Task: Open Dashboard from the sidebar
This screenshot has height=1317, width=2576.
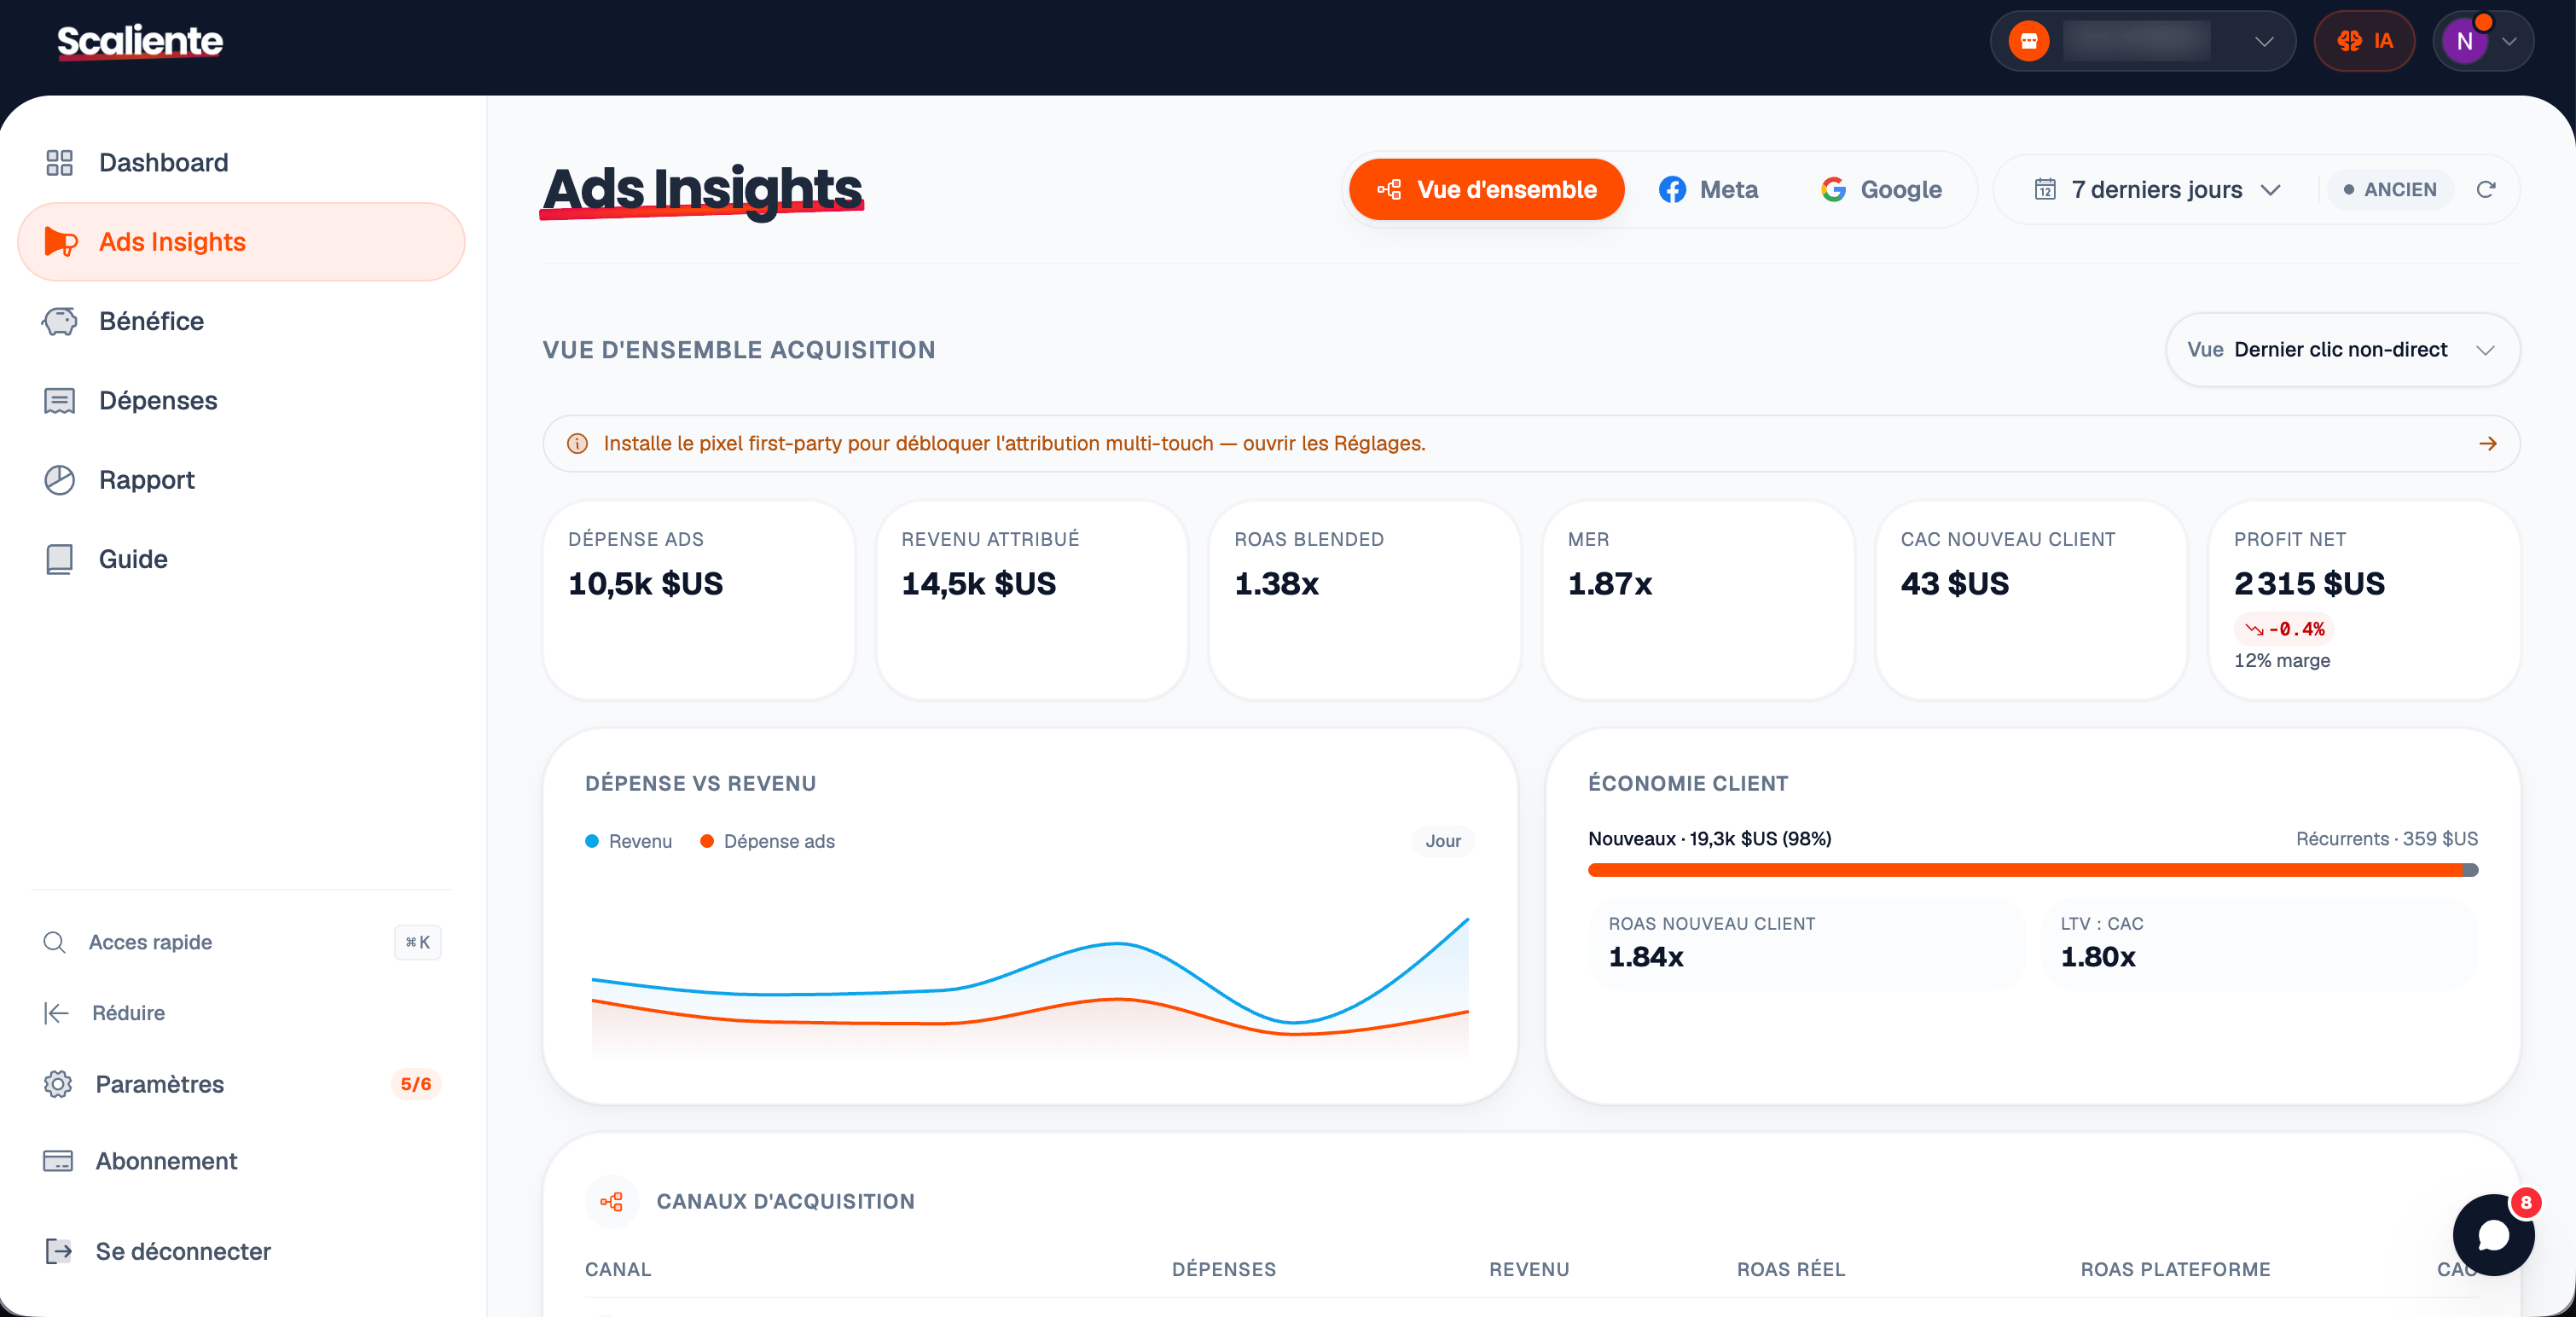Action: point(241,162)
